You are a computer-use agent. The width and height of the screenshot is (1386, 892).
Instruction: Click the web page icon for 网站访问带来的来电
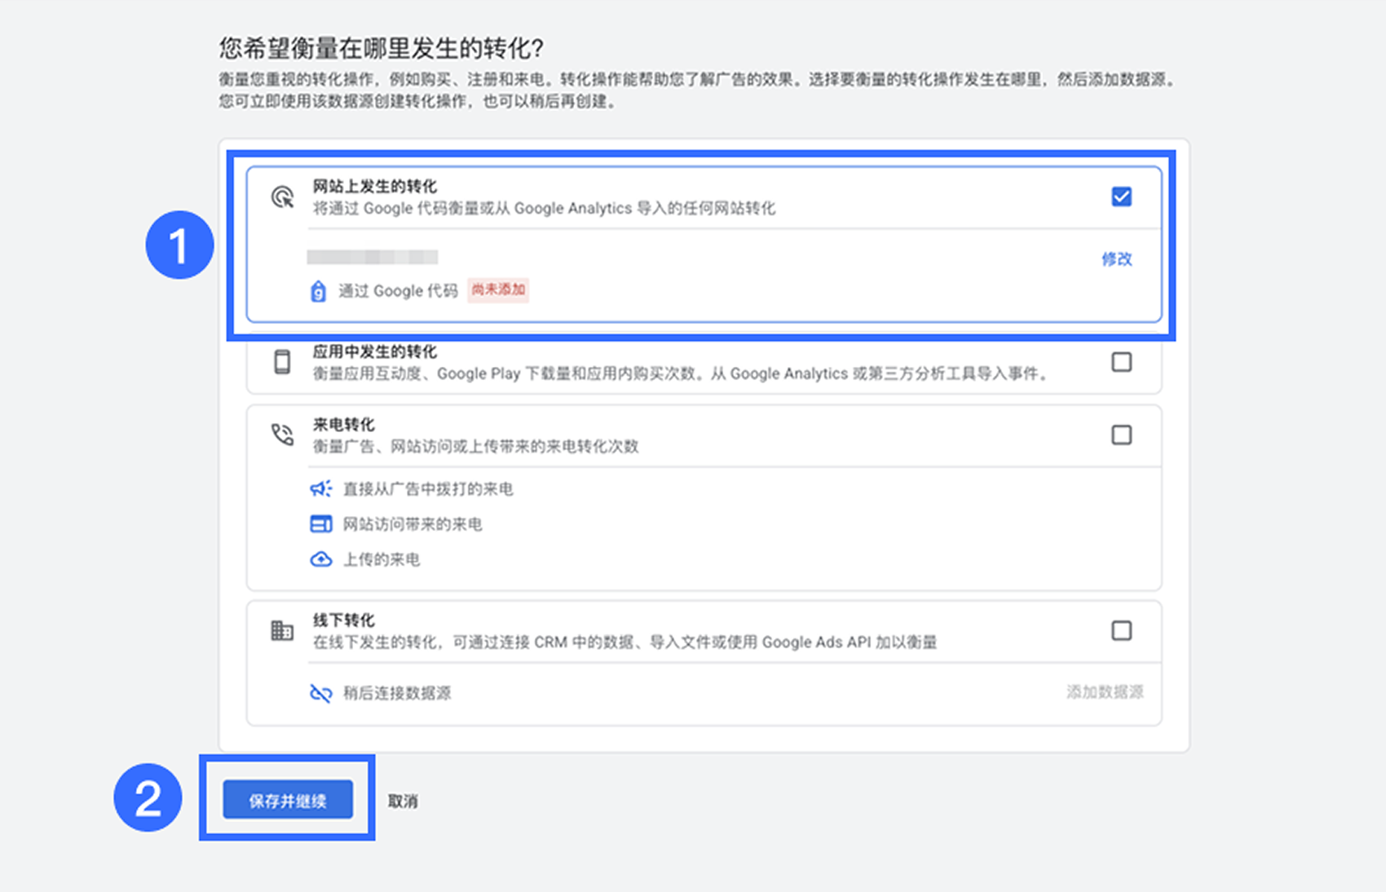pyautogui.click(x=321, y=523)
